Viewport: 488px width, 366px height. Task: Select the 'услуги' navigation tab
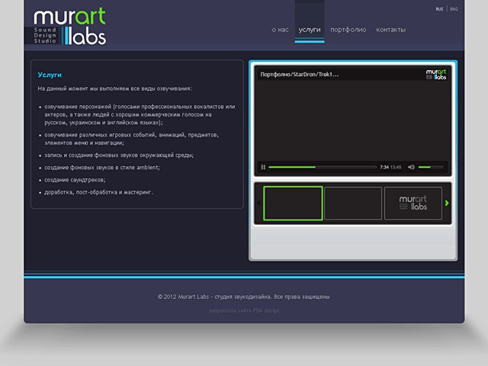(x=310, y=30)
